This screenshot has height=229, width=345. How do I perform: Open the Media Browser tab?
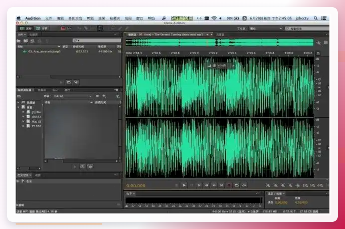(24, 90)
